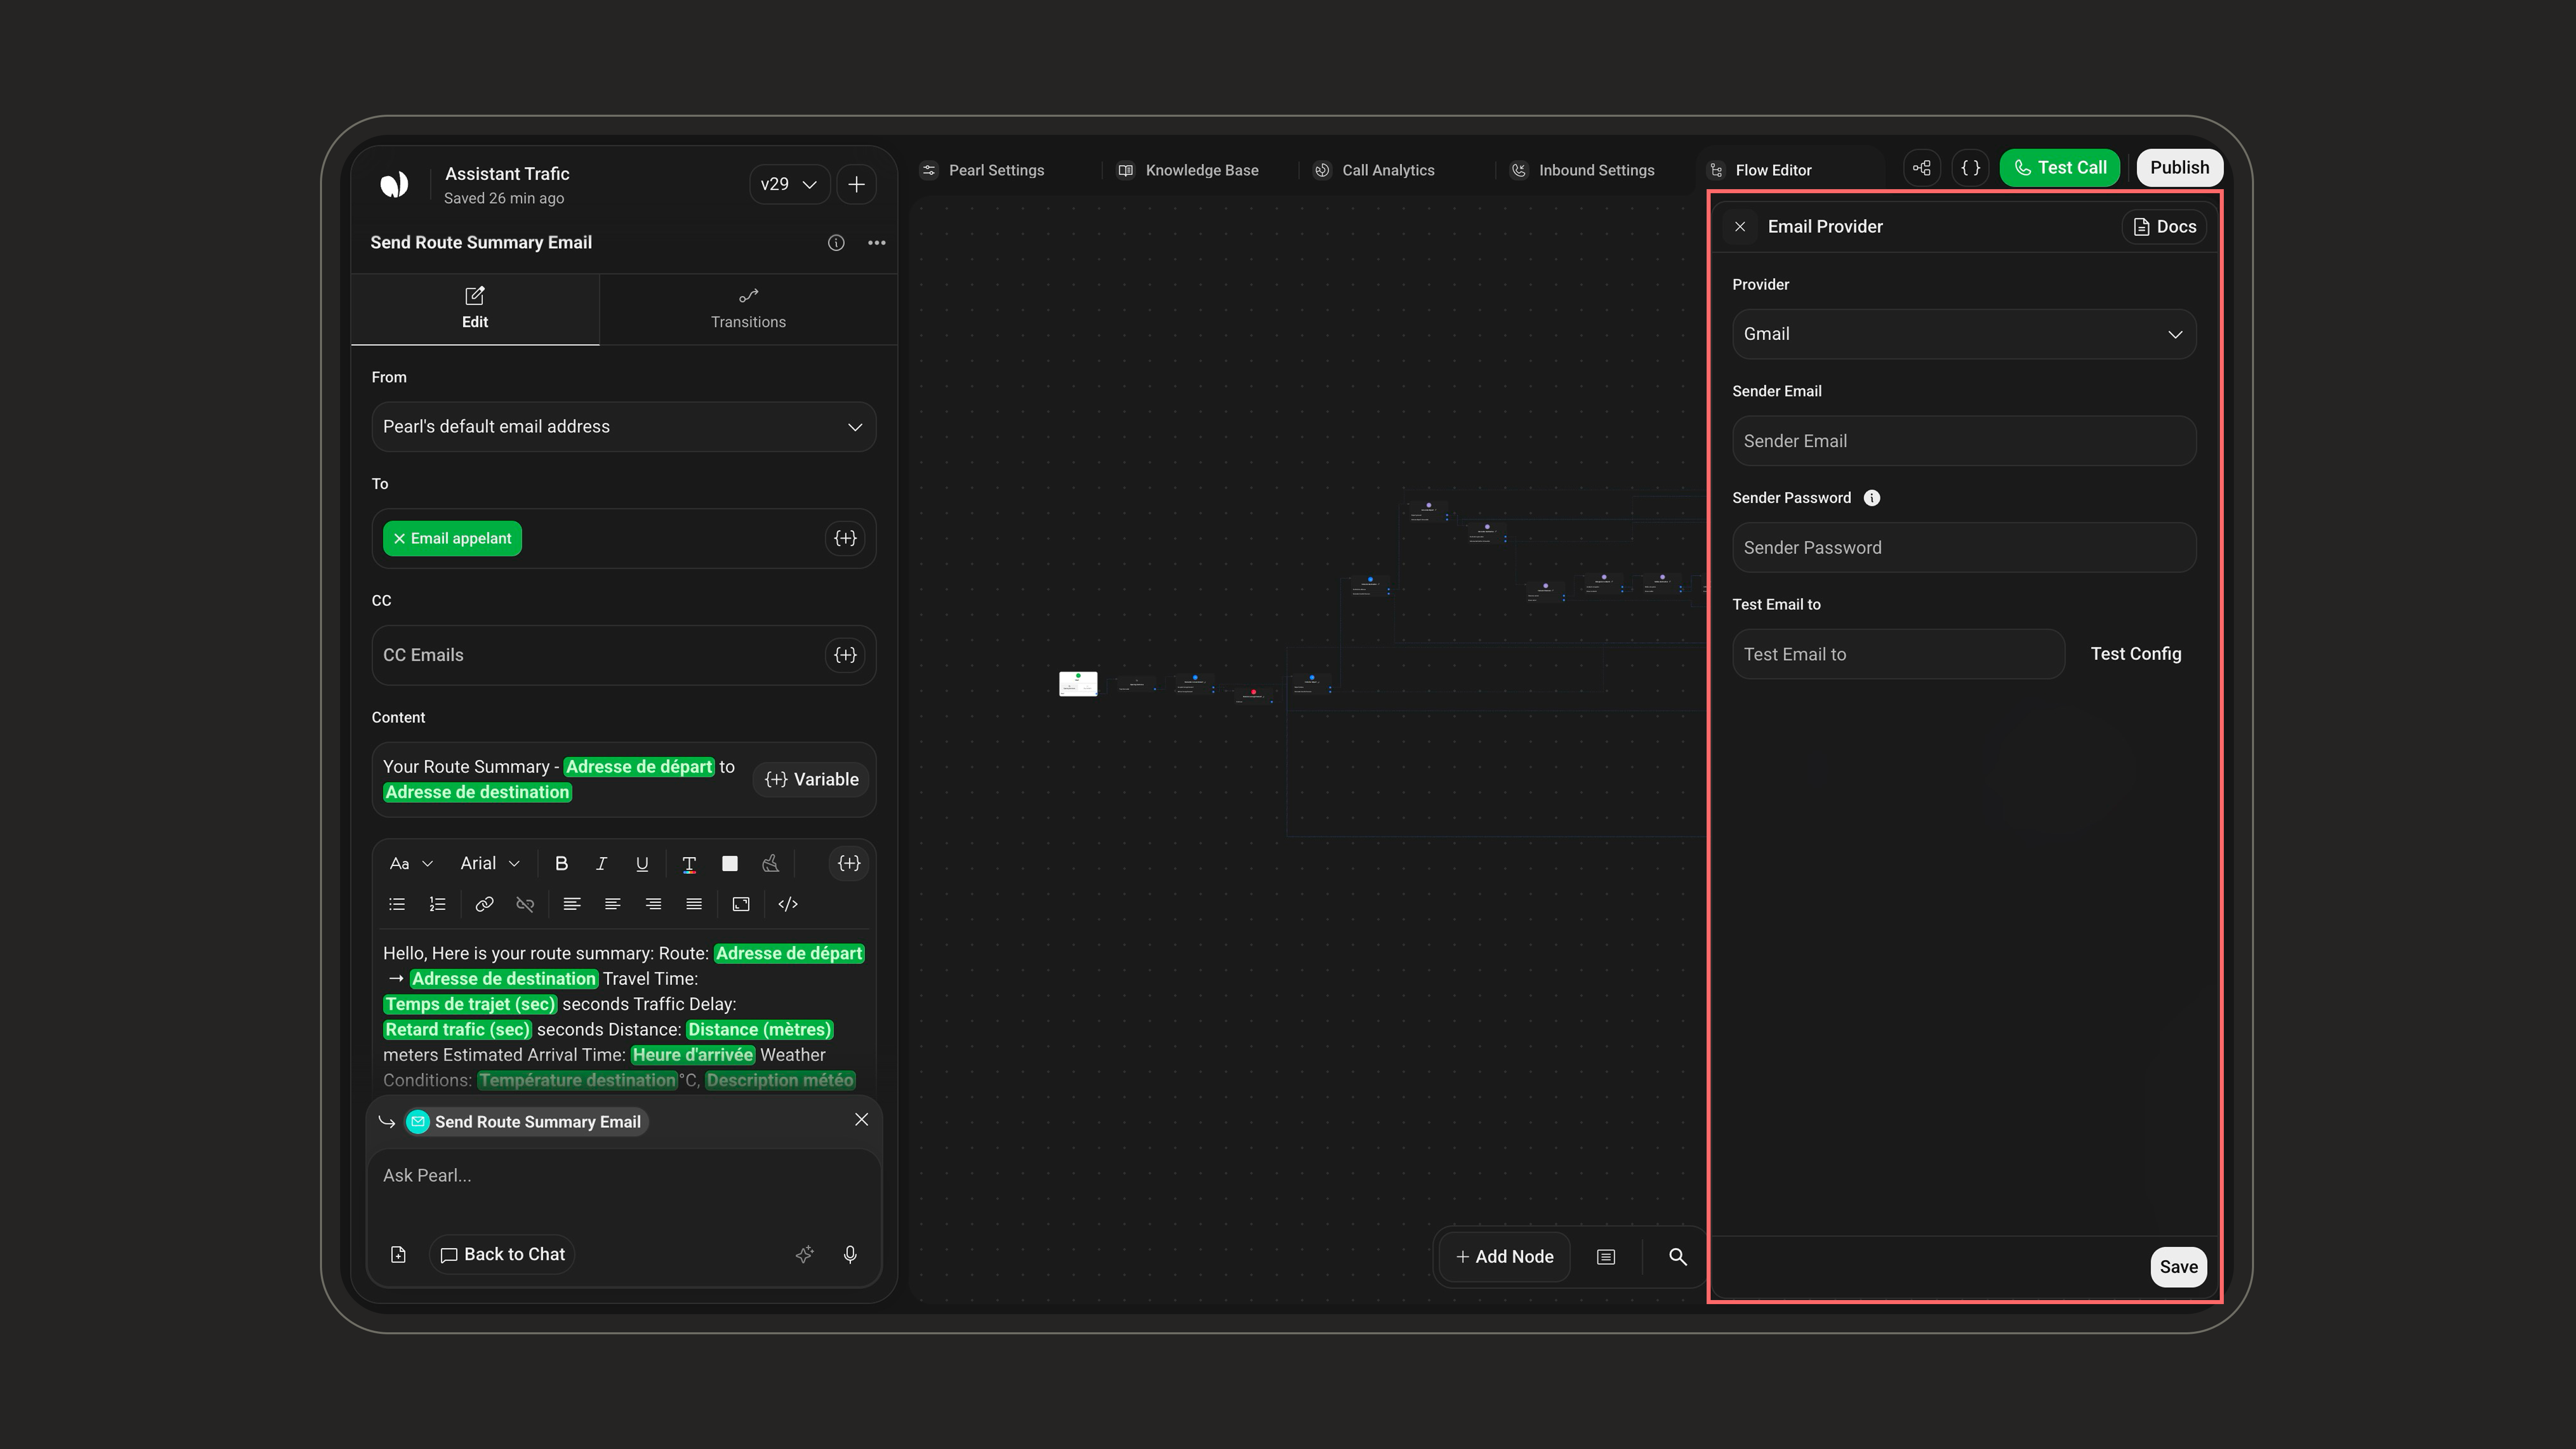Toggle underline formatting in the email editor
Screen dimensions: 2576x1449
642,863
